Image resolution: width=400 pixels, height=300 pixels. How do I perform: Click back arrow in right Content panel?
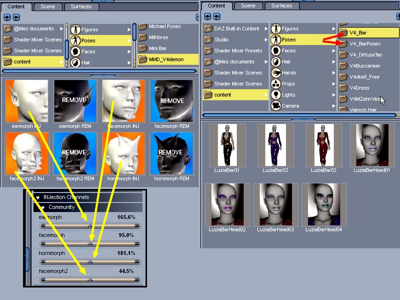click(207, 16)
